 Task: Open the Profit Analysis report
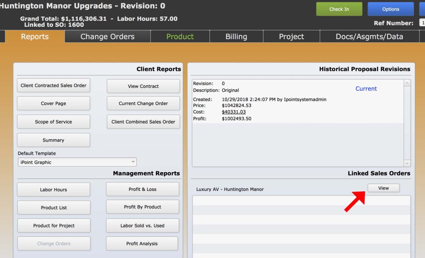pyautogui.click(x=142, y=244)
